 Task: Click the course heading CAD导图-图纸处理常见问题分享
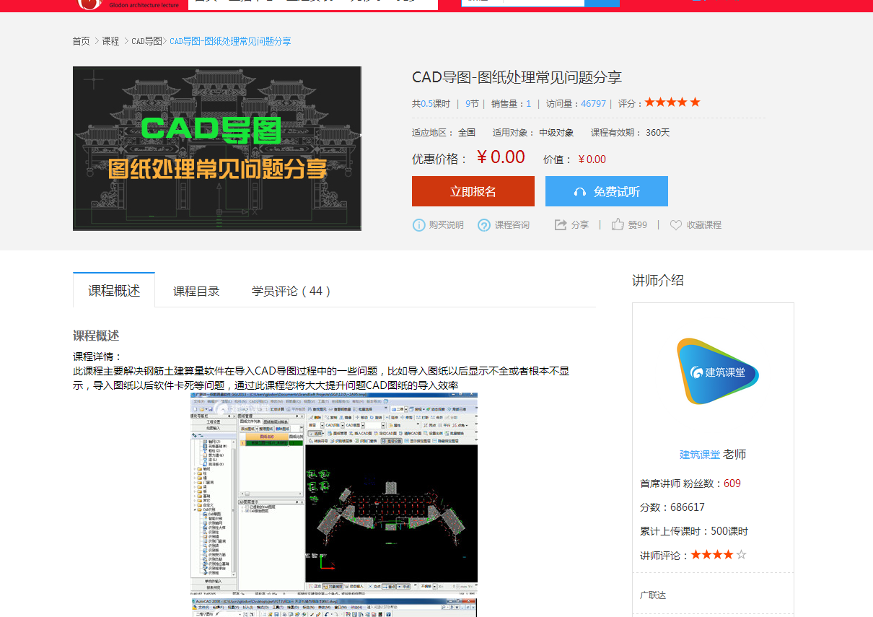point(517,77)
